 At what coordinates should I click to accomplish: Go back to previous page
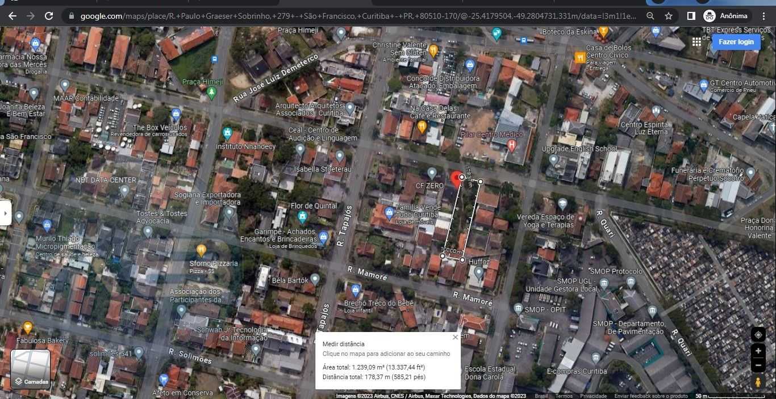point(12,16)
